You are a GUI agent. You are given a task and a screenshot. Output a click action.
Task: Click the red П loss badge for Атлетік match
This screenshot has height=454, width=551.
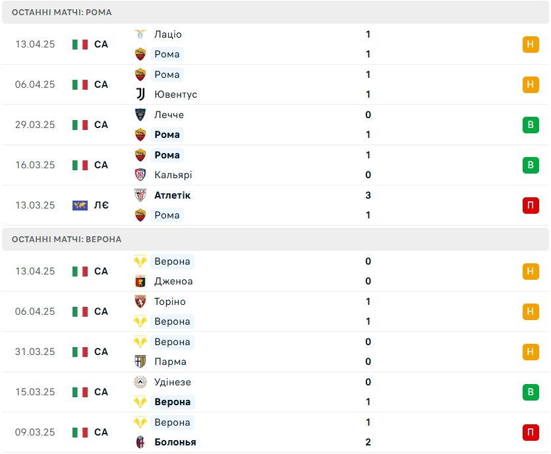click(531, 205)
